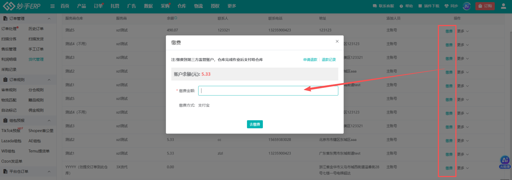
Task: Open Shopee首公里 in the sidebar
Action: (41, 131)
